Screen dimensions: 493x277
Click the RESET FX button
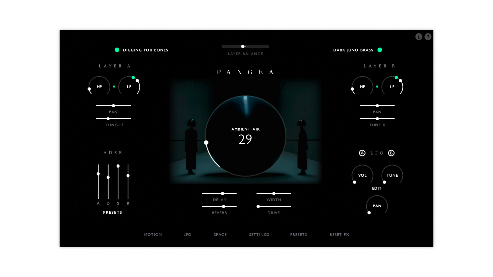point(339,235)
